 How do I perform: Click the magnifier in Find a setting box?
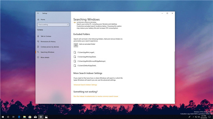tap(68, 24)
